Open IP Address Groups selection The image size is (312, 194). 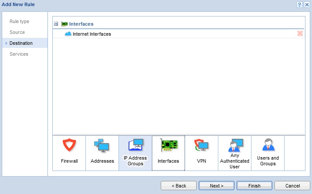click(135, 152)
